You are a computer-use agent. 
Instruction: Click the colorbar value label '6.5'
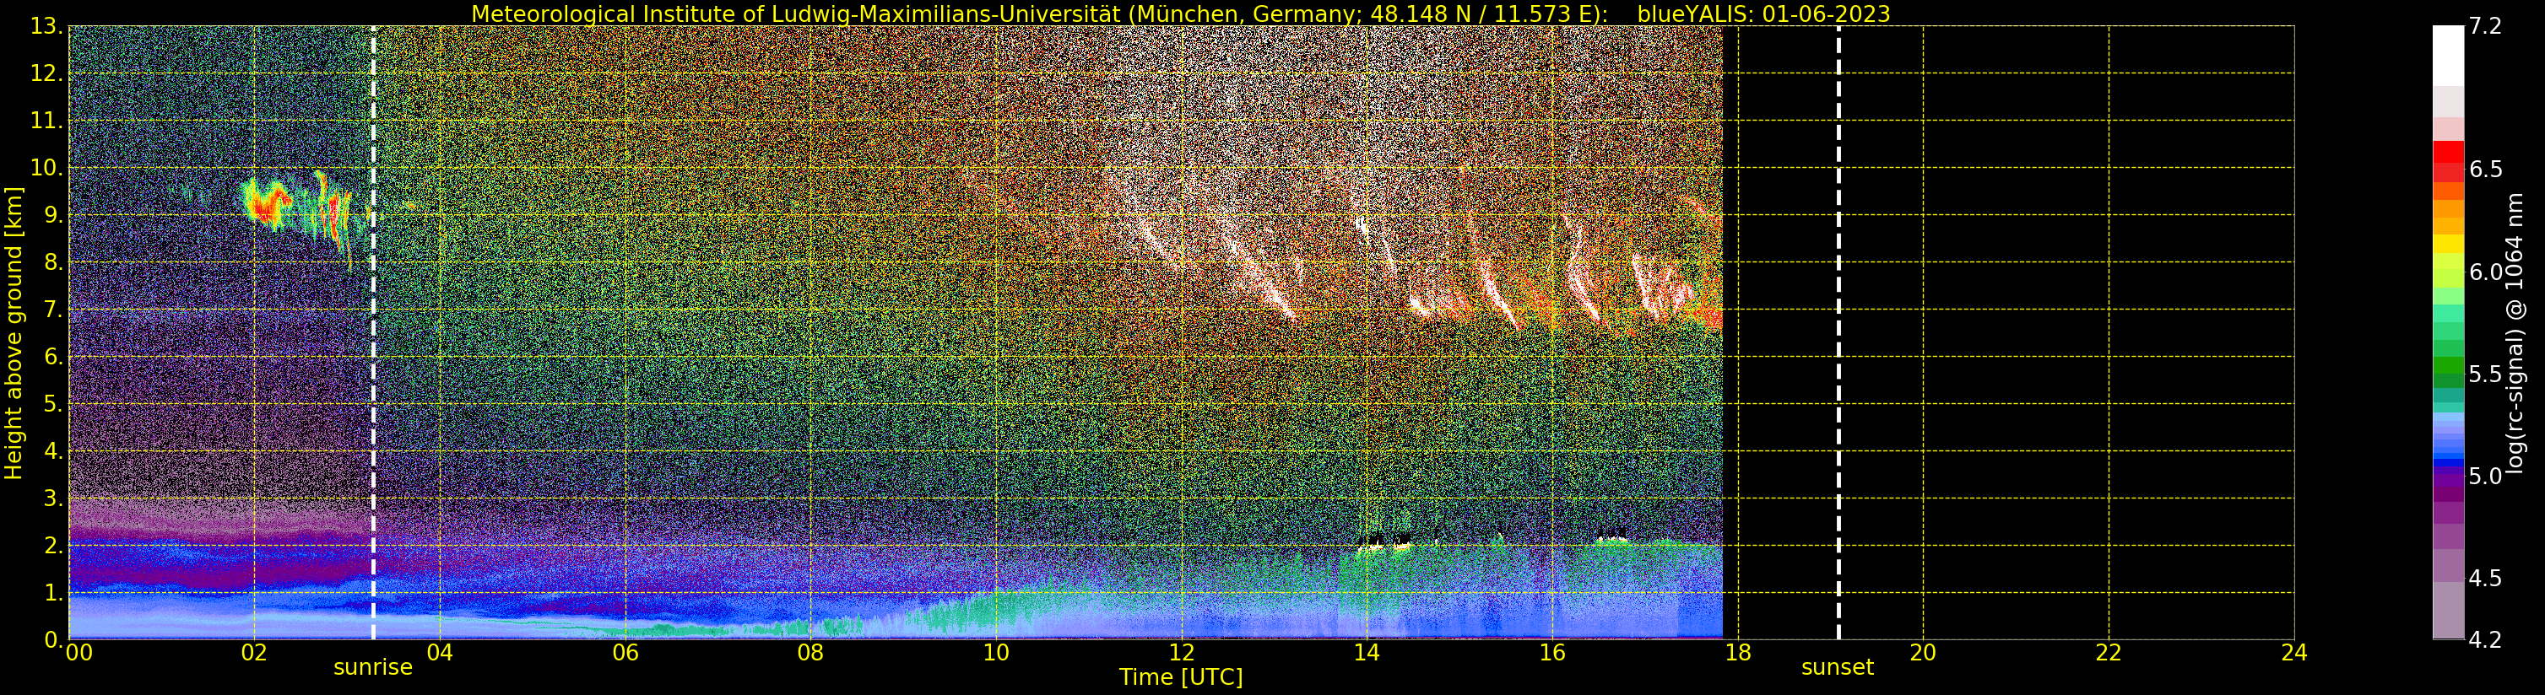point(2486,170)
